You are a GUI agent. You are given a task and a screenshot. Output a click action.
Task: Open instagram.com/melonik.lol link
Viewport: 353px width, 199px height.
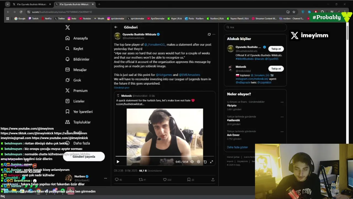[x=252, y=79]
